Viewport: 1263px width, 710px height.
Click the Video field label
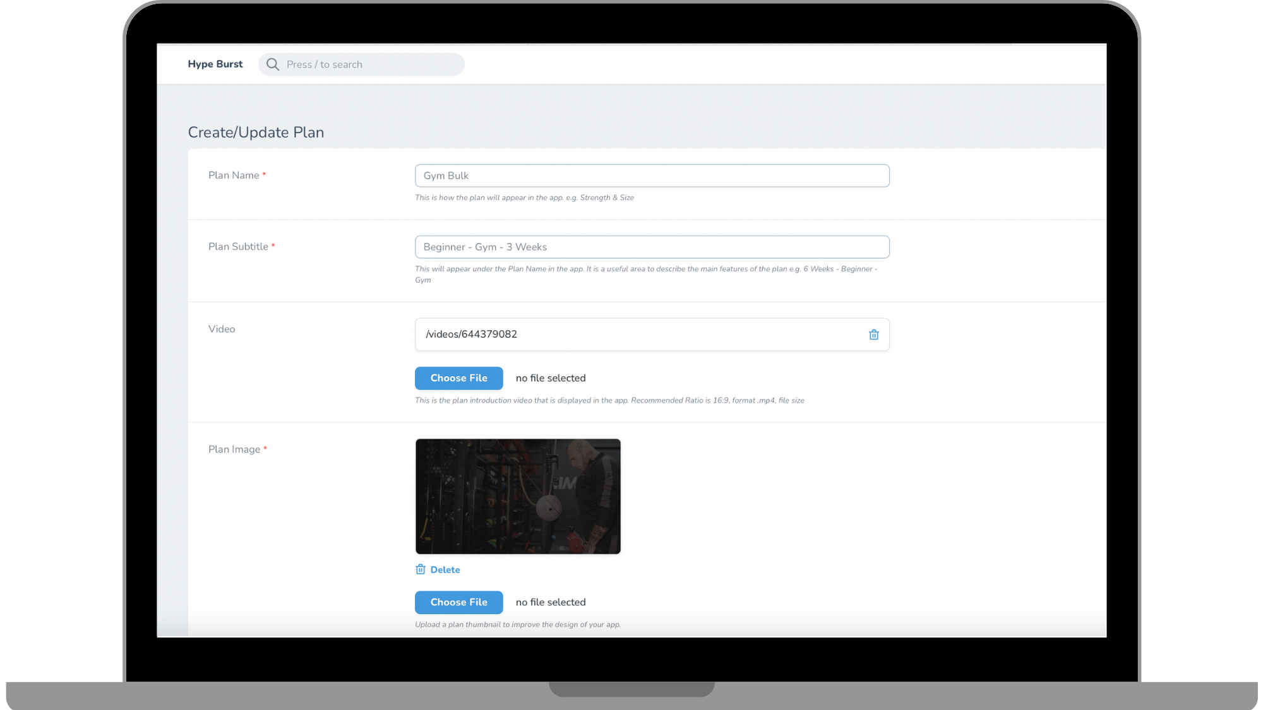tap(222, 329)
